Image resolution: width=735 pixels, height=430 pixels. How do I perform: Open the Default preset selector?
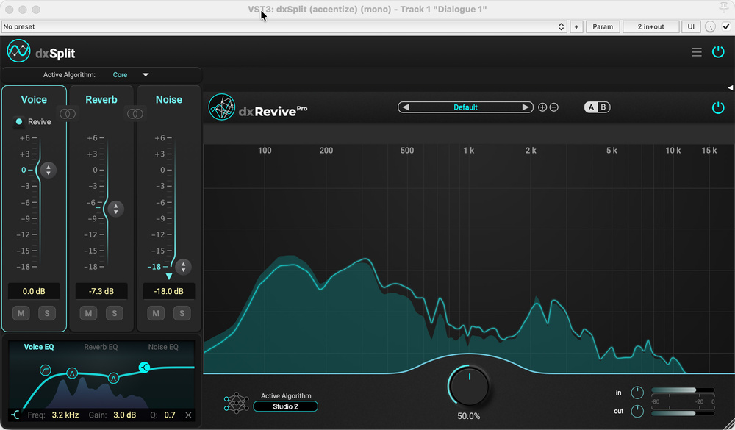tap(465, 107)
